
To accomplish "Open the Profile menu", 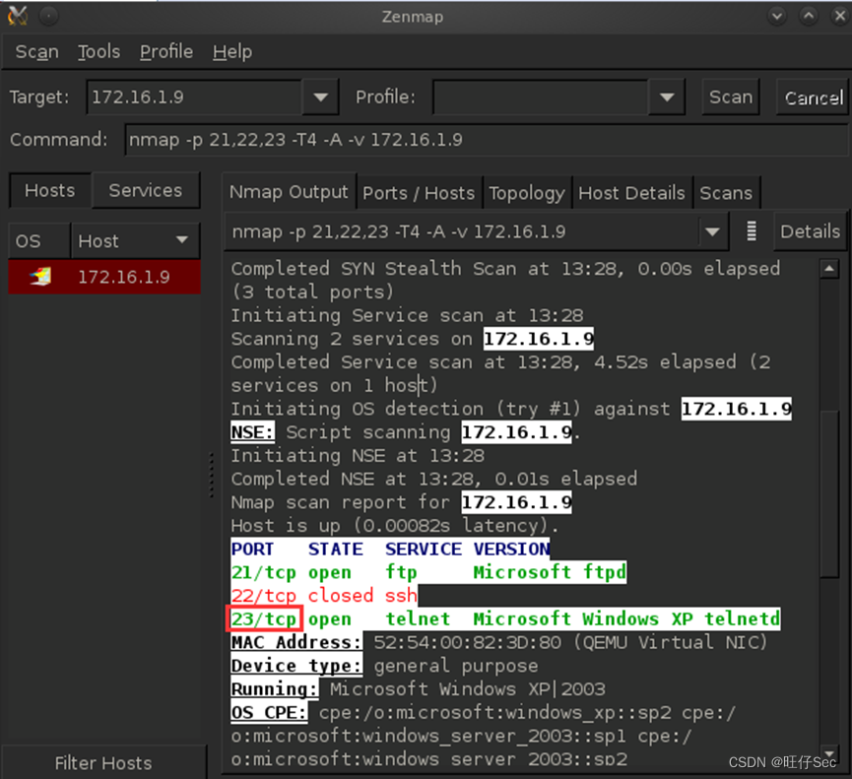I will (x=166, y=52).
